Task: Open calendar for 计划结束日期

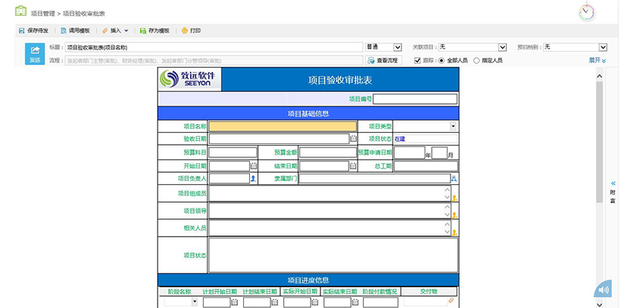Action: click(x=274, y=302)
